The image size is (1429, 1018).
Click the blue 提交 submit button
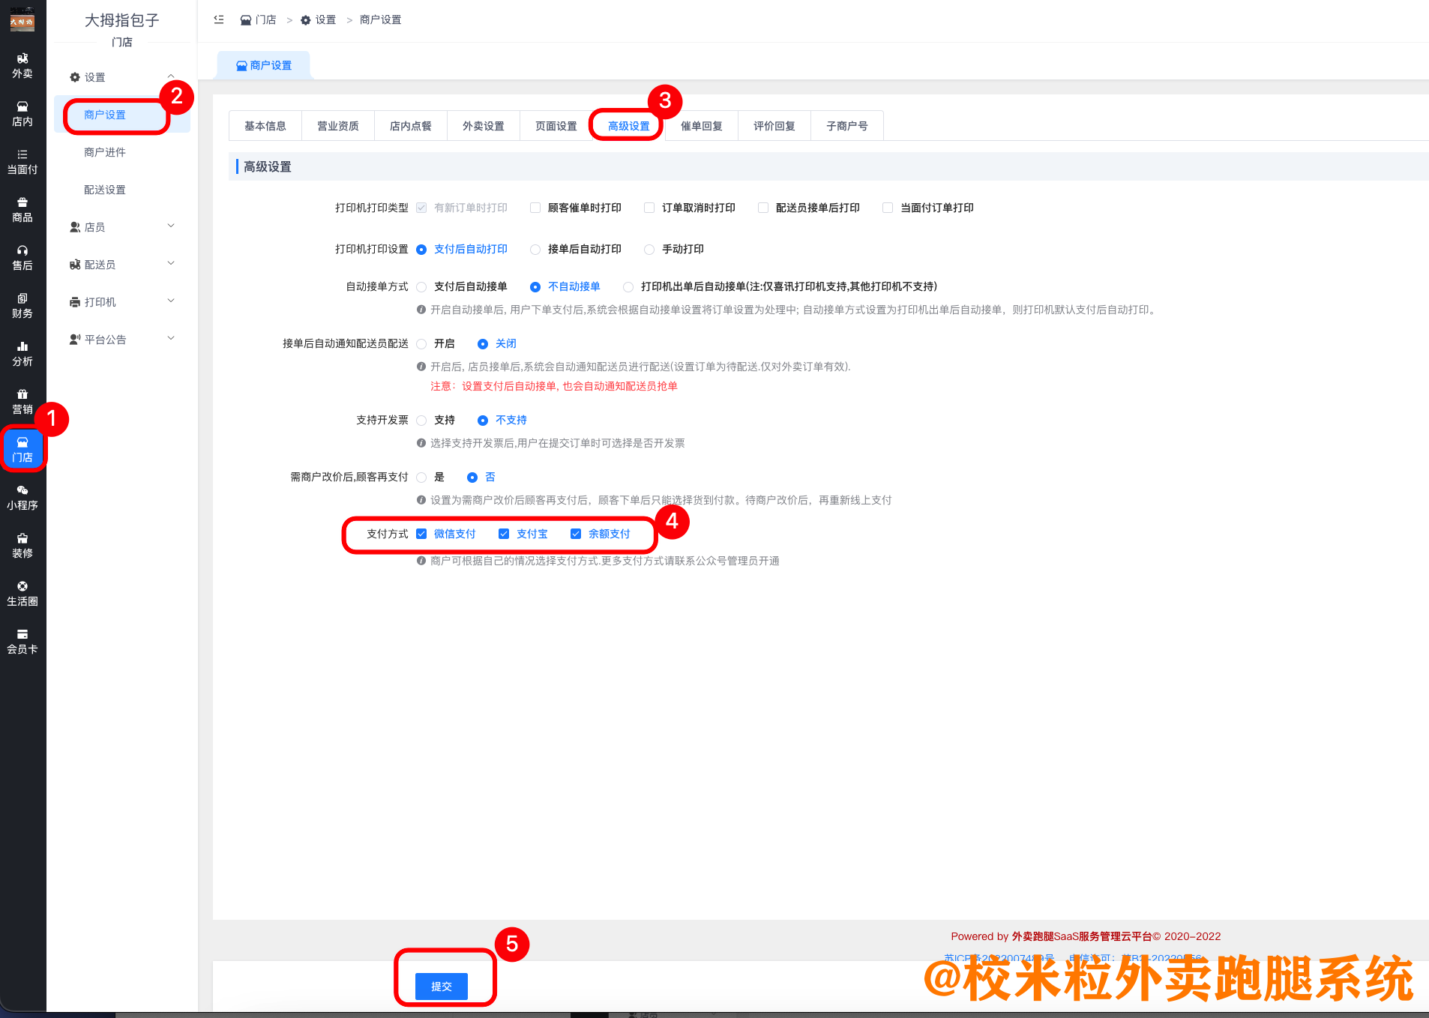pyautogui.click(x=442, y=987)
